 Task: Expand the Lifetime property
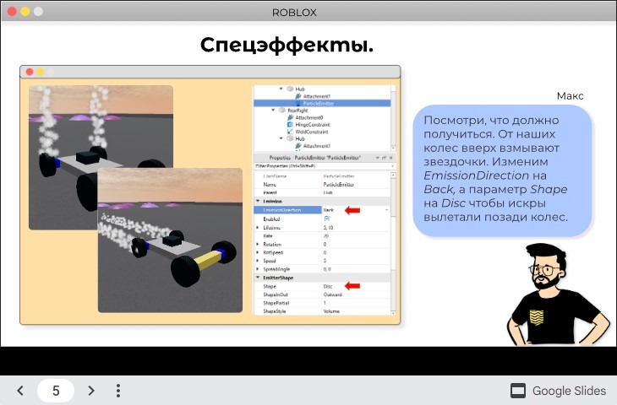coord(258,228)
